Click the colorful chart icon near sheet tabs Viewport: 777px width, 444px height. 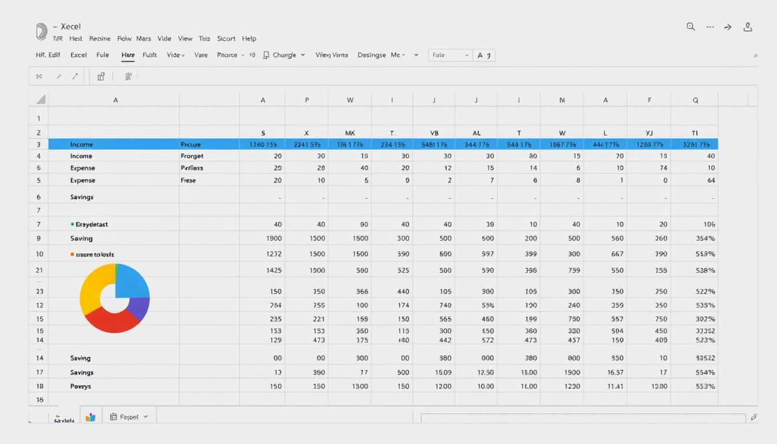[90, 417]
